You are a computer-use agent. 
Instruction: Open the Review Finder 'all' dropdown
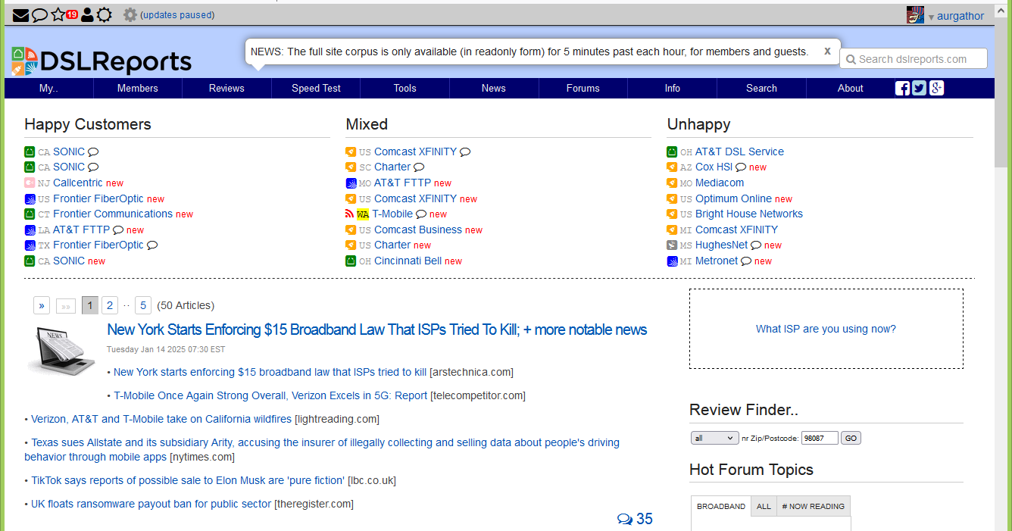pos(715,438)
